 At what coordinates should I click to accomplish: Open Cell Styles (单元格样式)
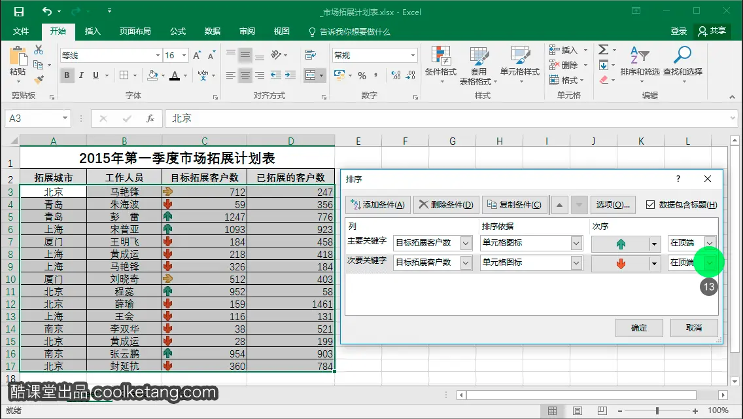tap(520, 65)
